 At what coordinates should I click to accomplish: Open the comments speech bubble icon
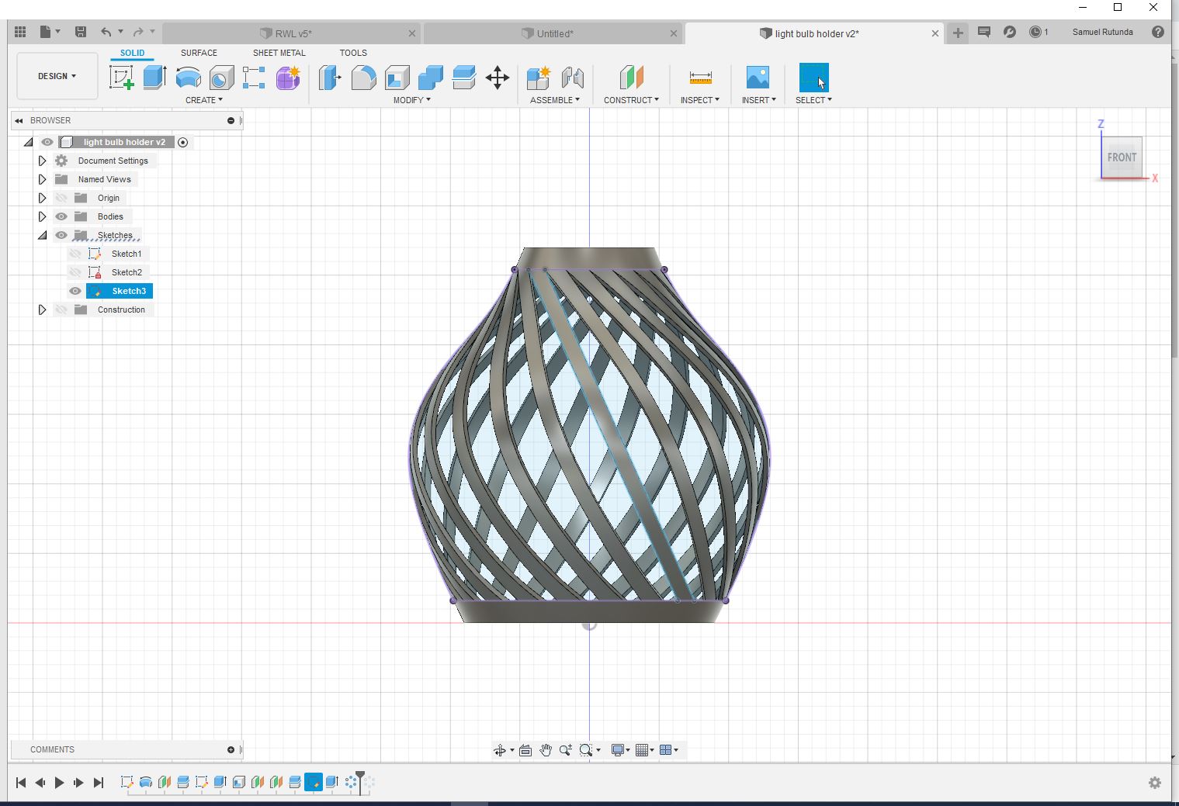(983, 33)
